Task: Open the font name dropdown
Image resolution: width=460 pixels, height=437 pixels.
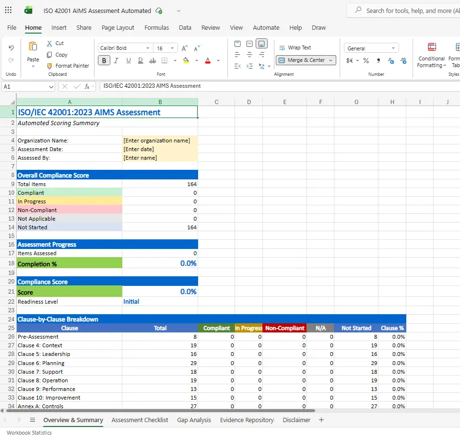Action: [147, 48]
